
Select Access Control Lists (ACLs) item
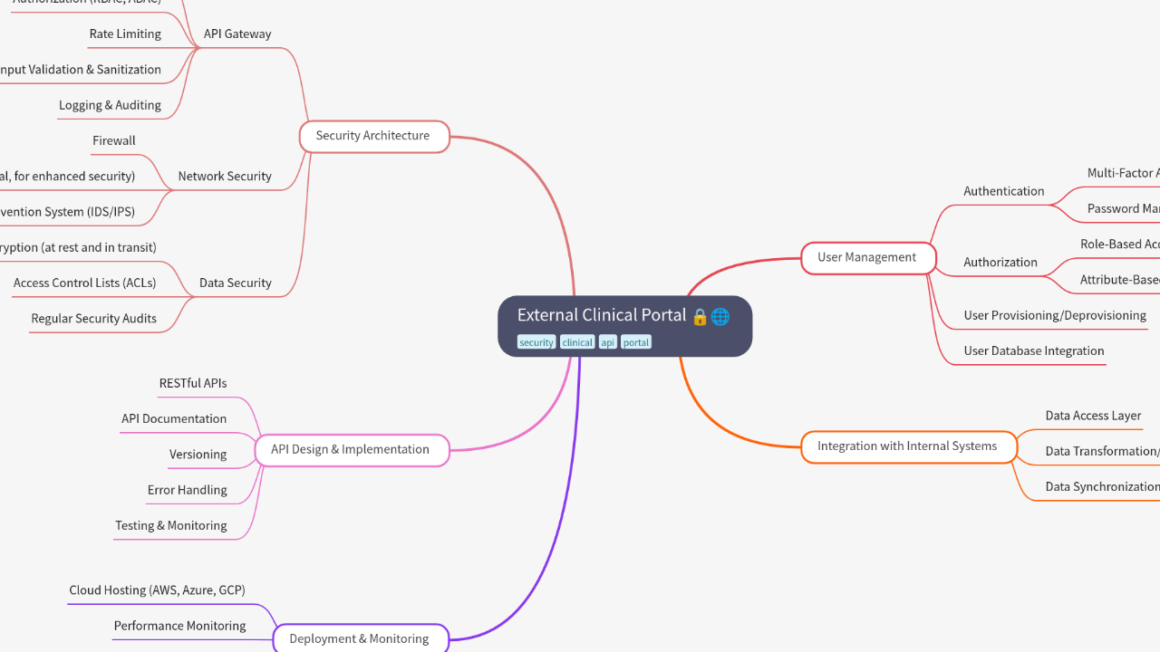(x=84, y=283)
